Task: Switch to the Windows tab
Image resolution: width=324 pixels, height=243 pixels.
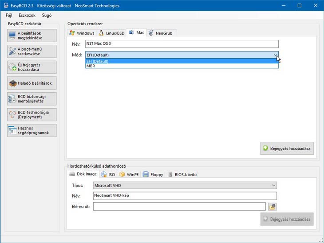Action: 82,33
